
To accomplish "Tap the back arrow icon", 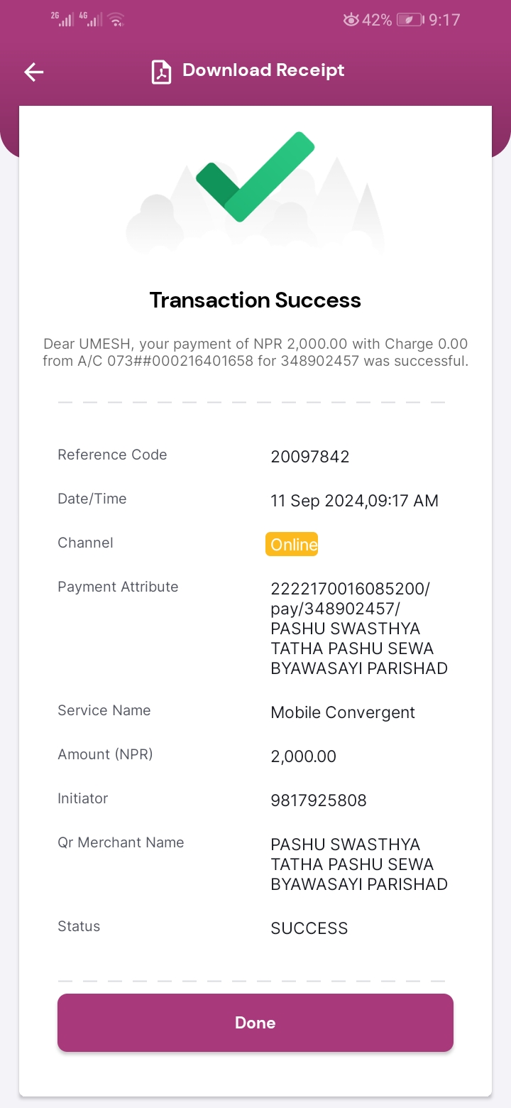I will point(34,72).
